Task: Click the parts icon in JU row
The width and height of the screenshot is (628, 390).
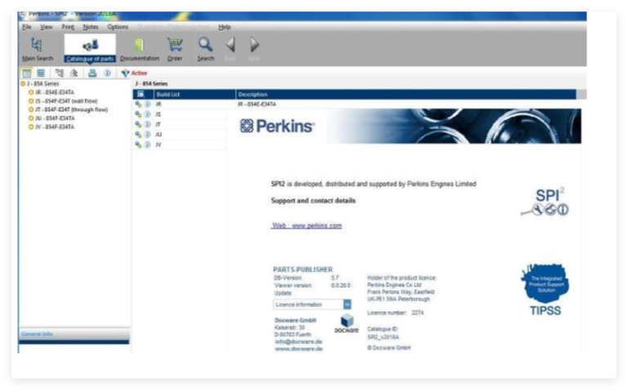Action: tap(138, 135)
